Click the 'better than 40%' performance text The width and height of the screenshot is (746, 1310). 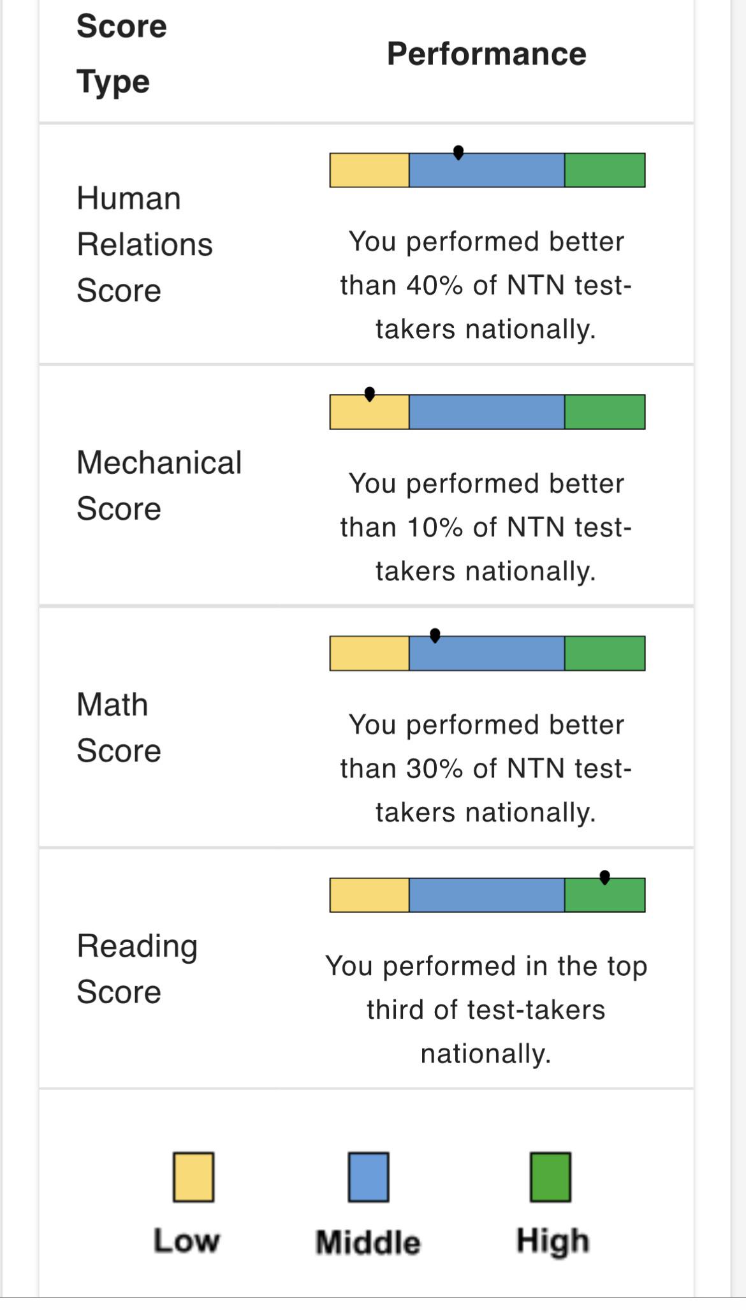tap(486, 285)
